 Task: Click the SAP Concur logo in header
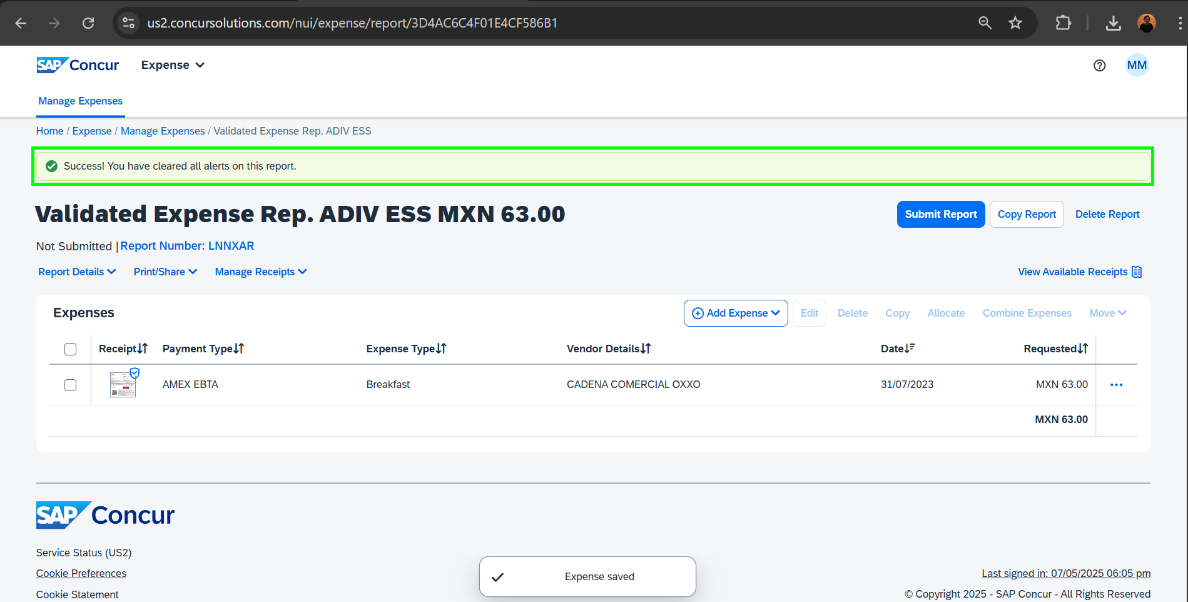point(78,65)
